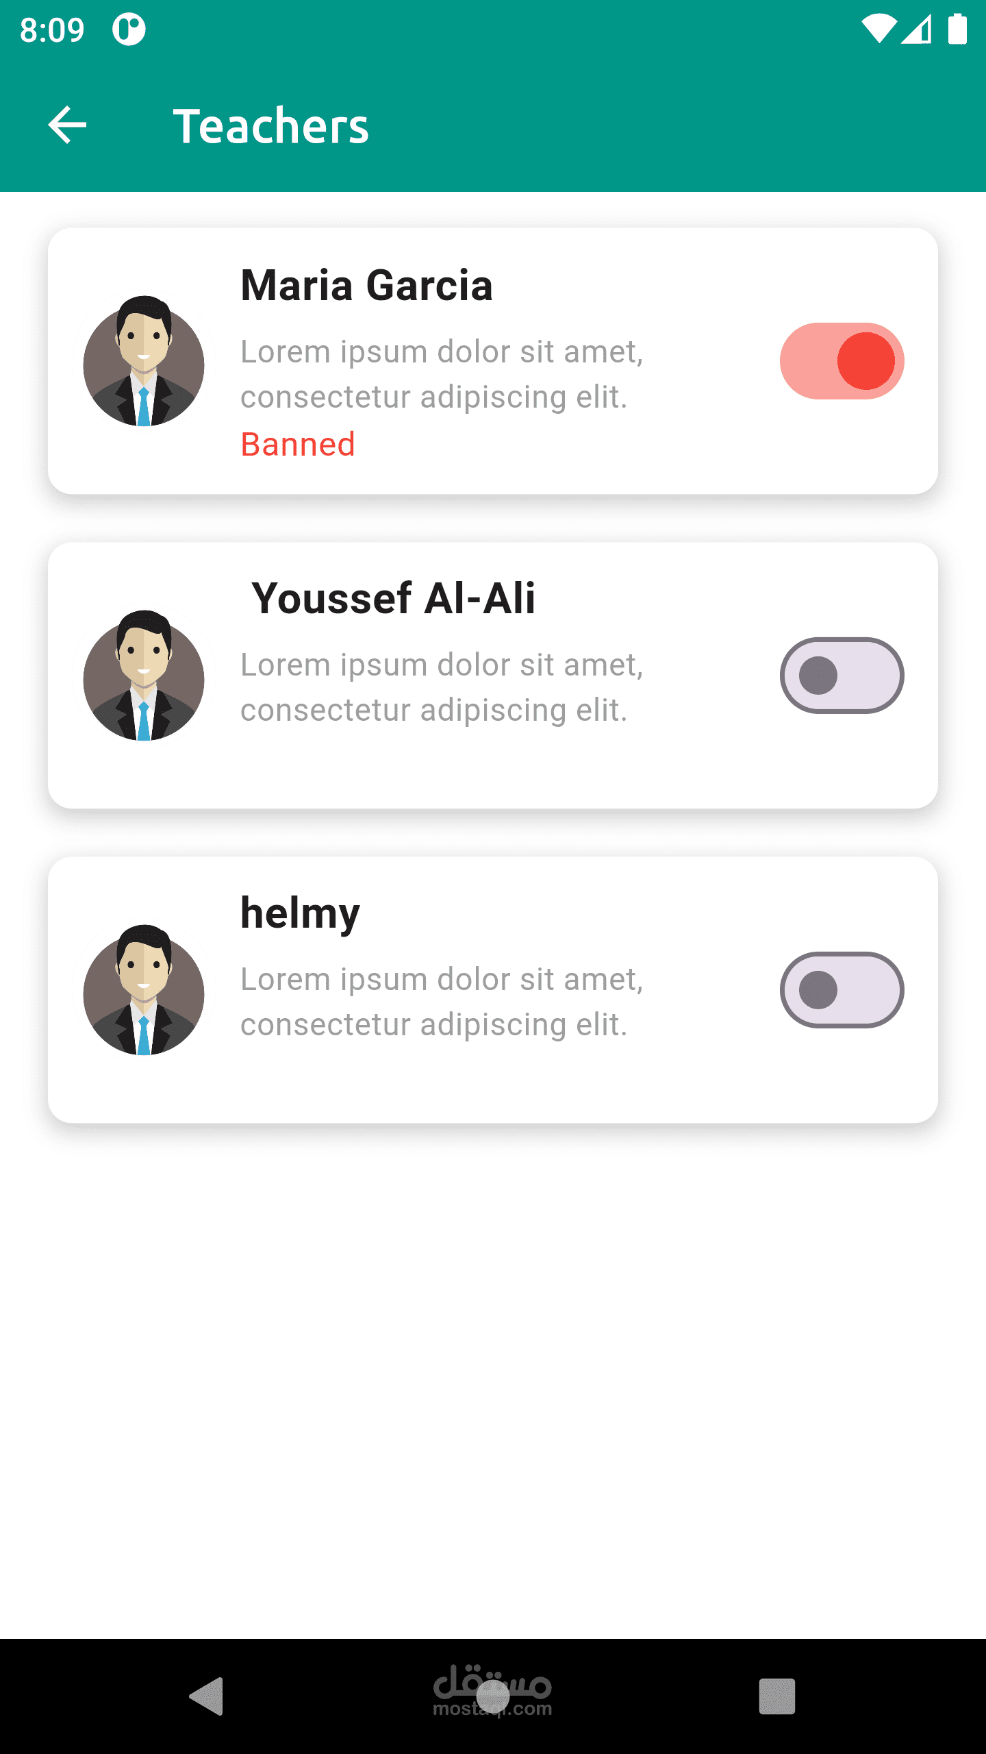The height and width of the screenshot is (1754, 986).
Task: Tap the clock showing 8:09
Action: 52,30
